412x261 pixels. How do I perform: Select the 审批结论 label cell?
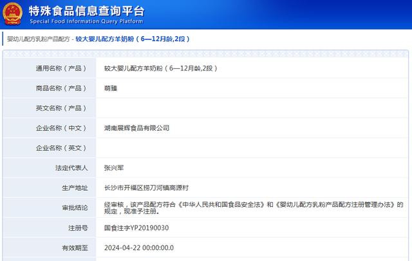pyautogui.click(x=50, y=208)
